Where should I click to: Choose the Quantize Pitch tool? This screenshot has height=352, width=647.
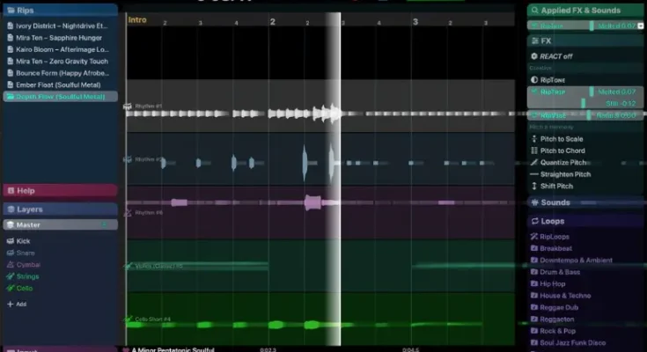click(562, 162)
